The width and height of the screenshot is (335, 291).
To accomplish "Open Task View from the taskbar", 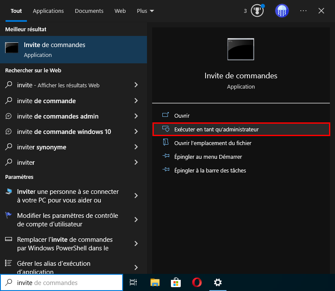I will (133, 282).
